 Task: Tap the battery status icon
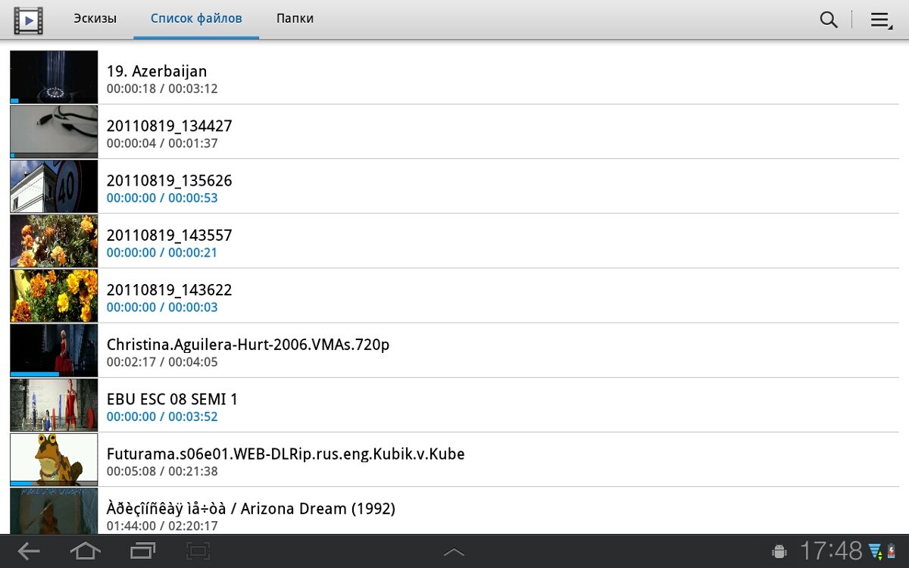click(892, 551)
